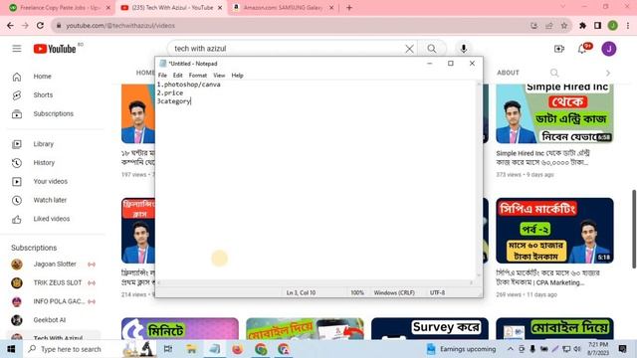Open the Create video icon
The height and width of the screenshot is (358, 637).
point(559,49)
